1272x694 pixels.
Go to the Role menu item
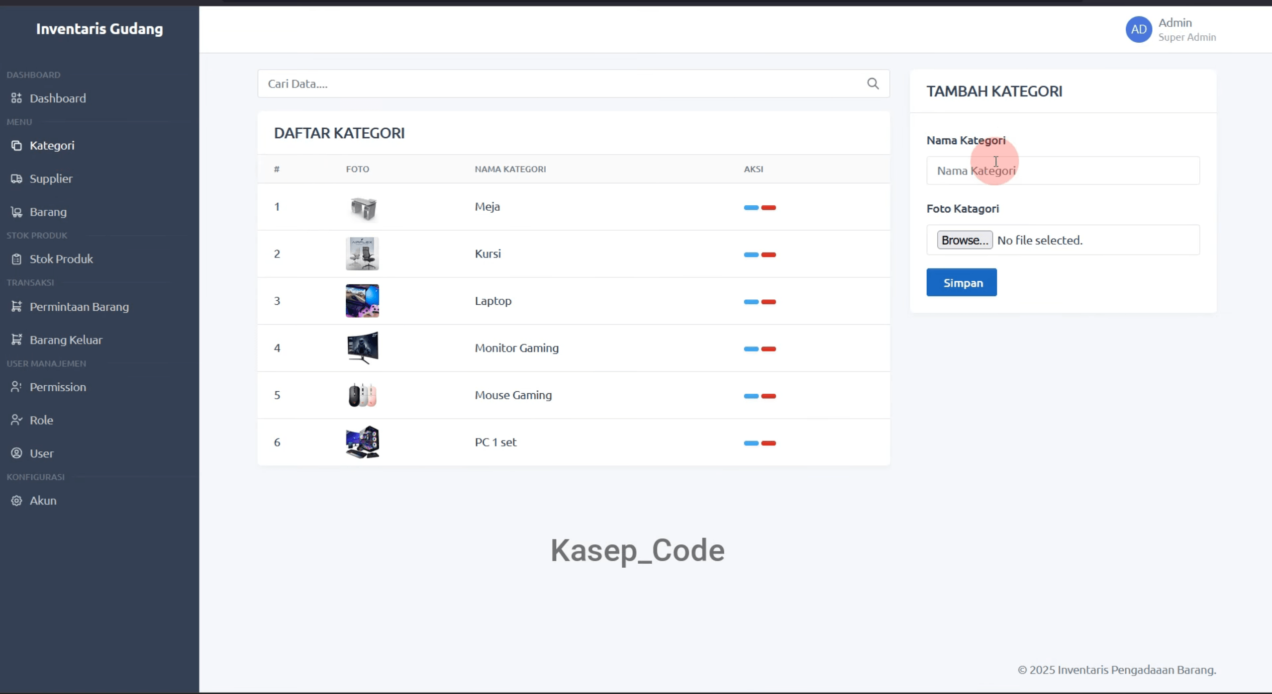tap(41, 420)
